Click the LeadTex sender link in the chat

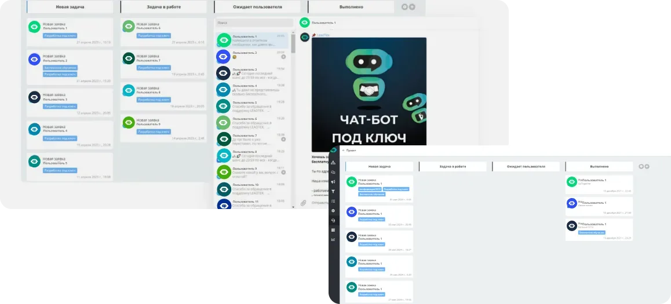click(323, 35)
